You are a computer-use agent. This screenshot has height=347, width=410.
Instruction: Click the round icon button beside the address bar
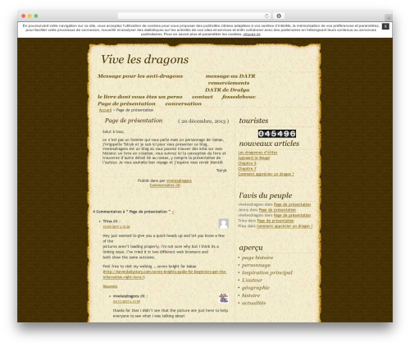(279, 16)
